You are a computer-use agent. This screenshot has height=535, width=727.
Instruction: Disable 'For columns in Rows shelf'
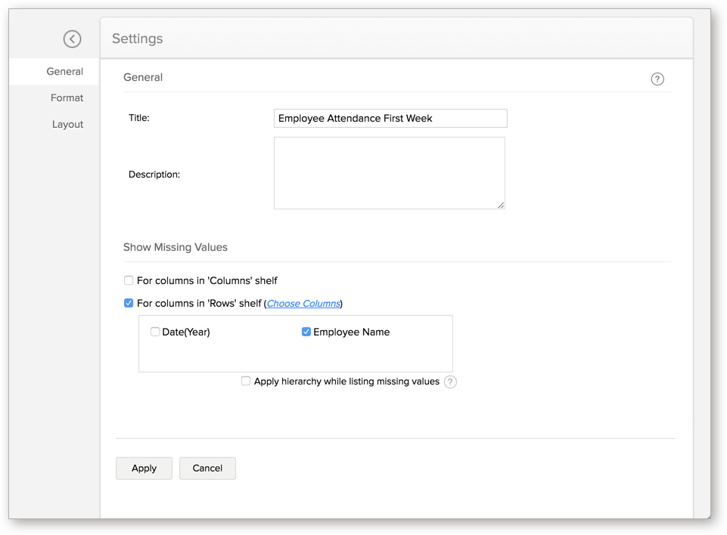(x=129, y=303)
